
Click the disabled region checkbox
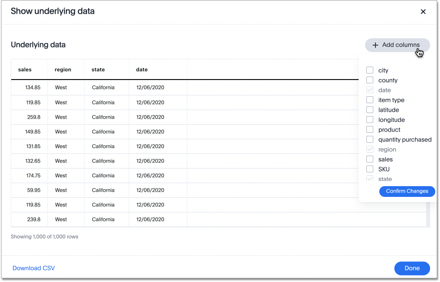click(369, 149)
